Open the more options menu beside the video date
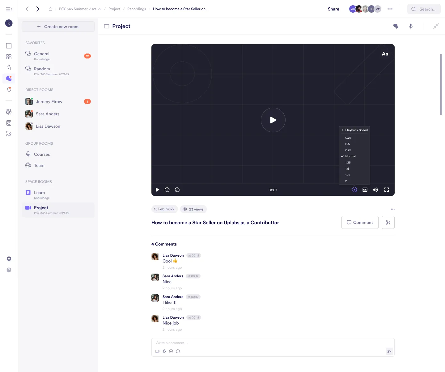The width and height of the screenshot is (445, 372). (393, 209)
